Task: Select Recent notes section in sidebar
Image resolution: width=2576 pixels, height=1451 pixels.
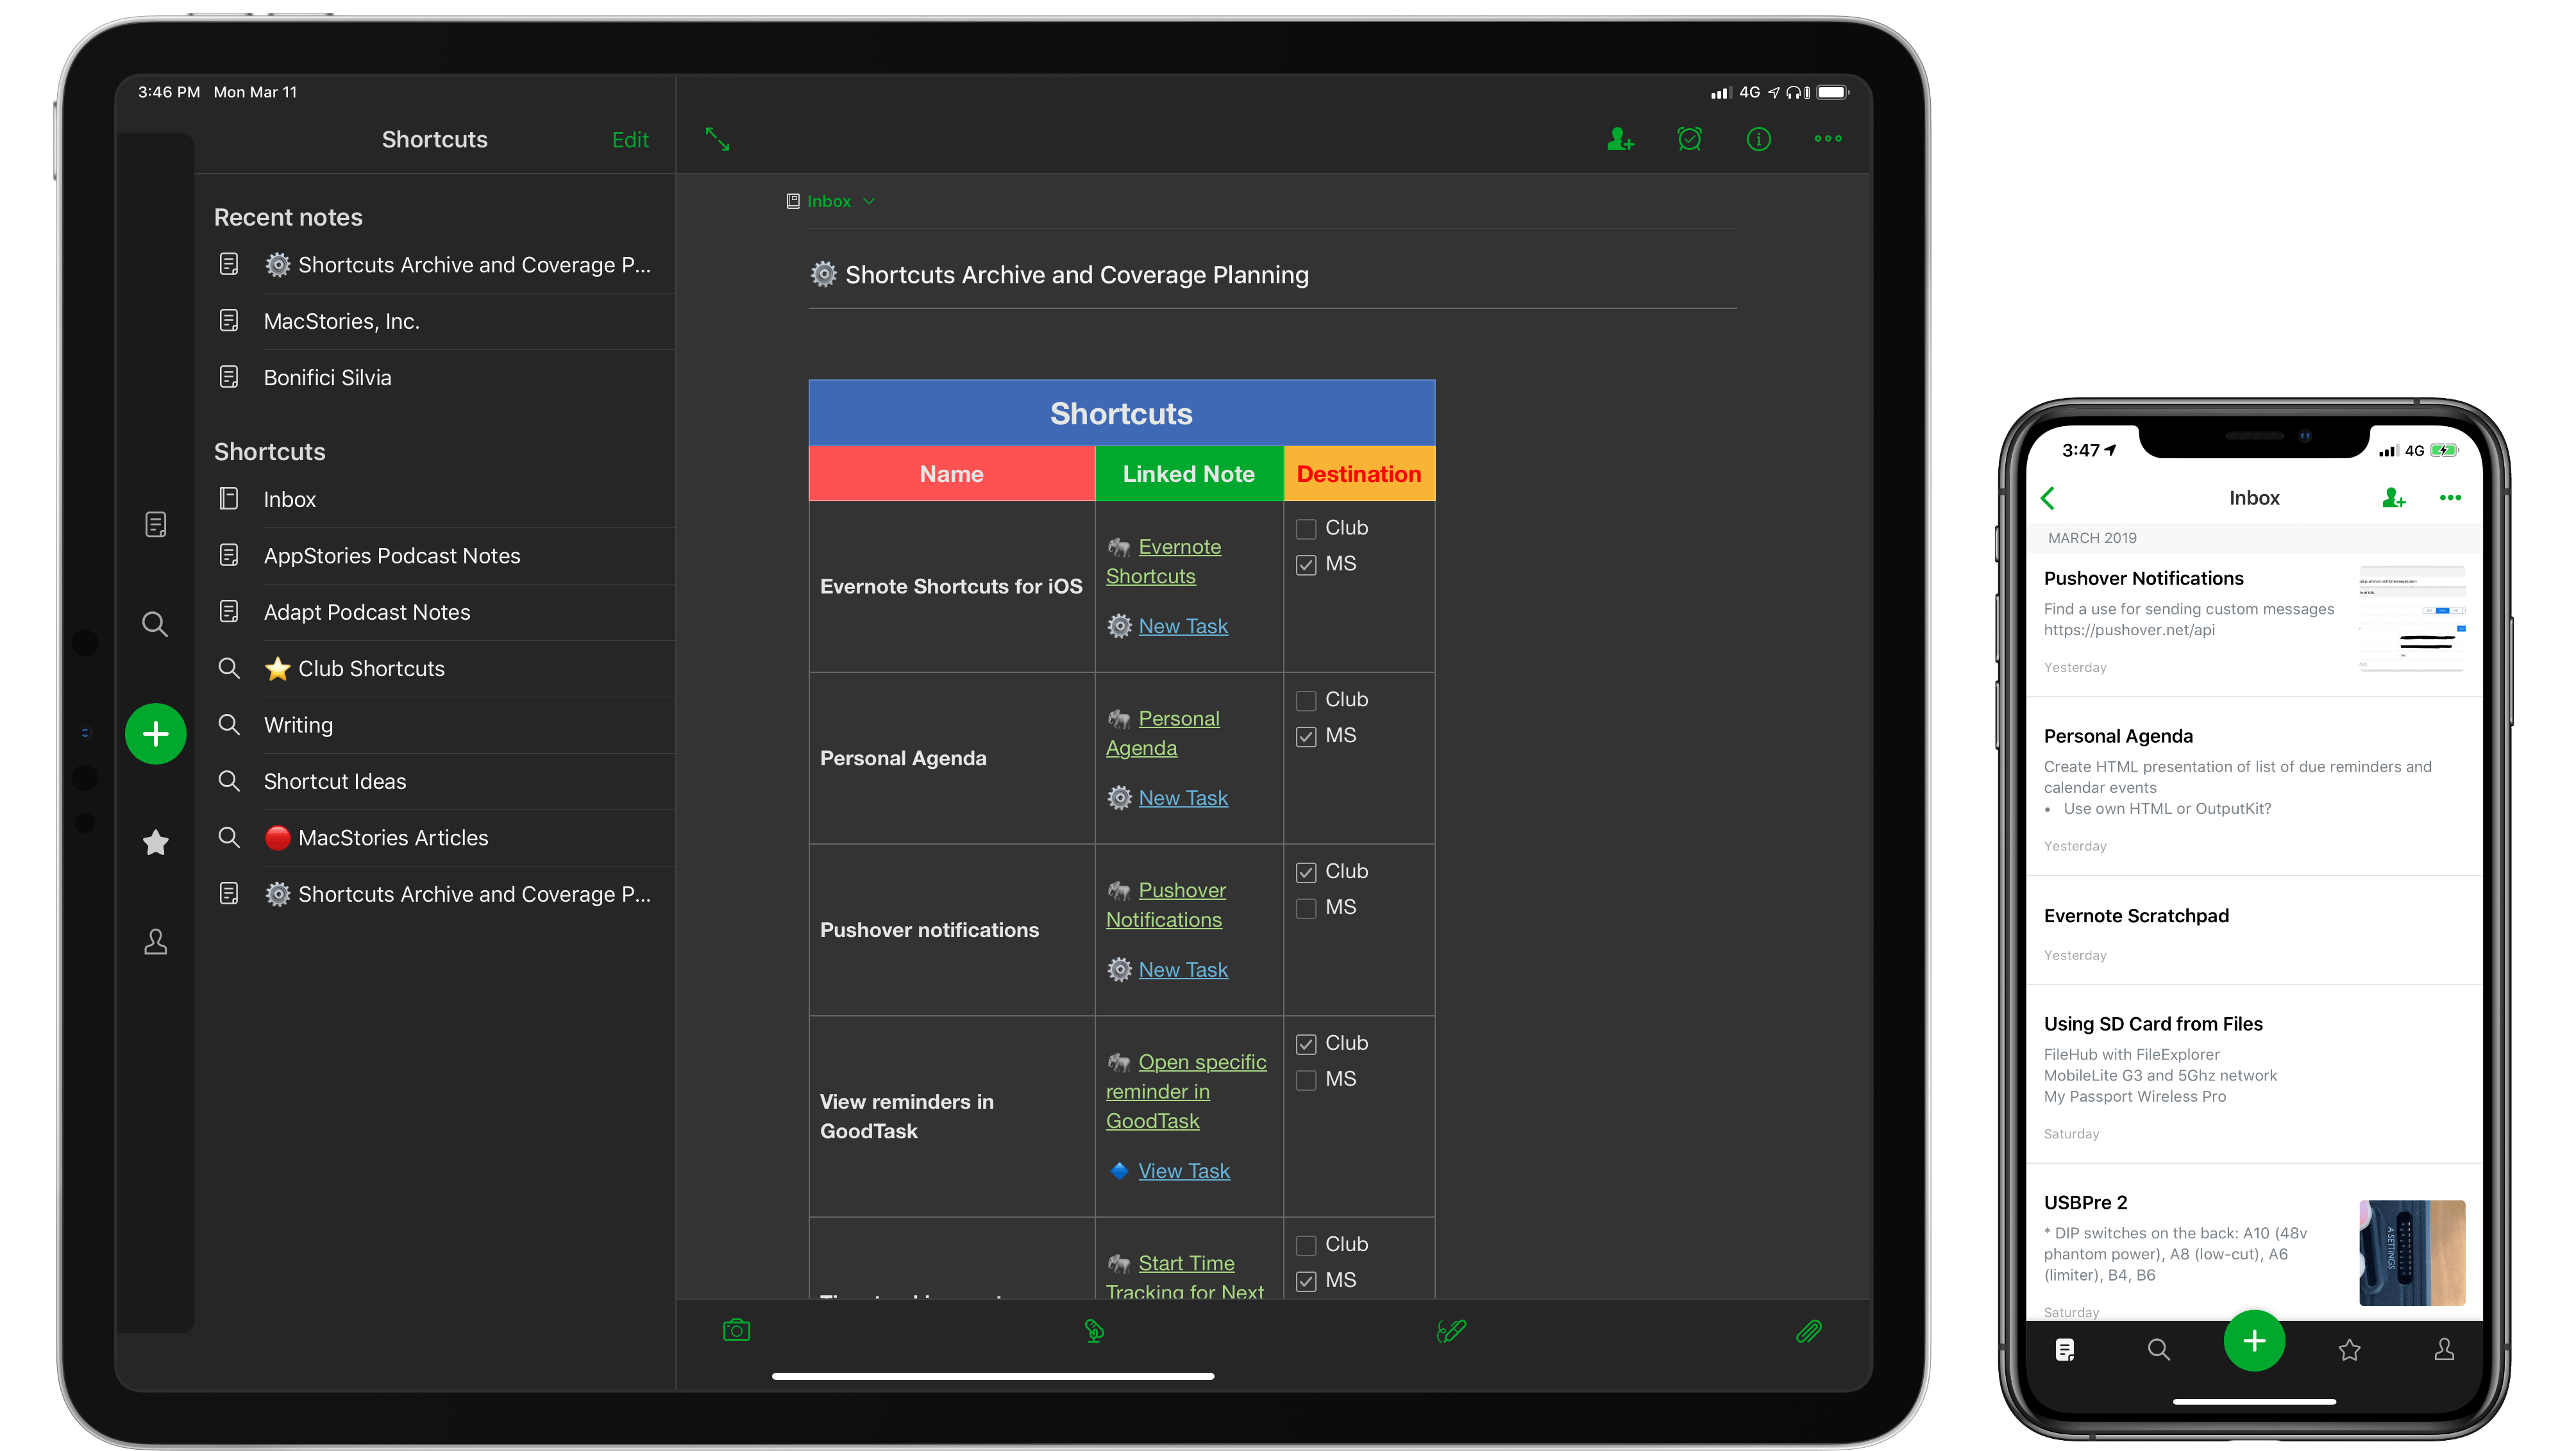Action: point(289,214)
